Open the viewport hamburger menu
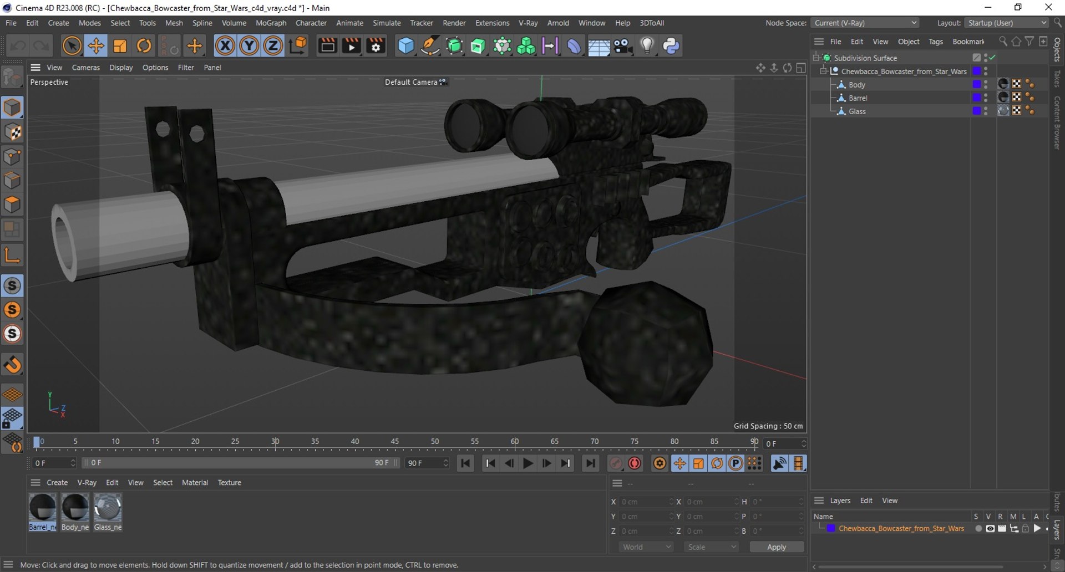 (x=35, y=68)
